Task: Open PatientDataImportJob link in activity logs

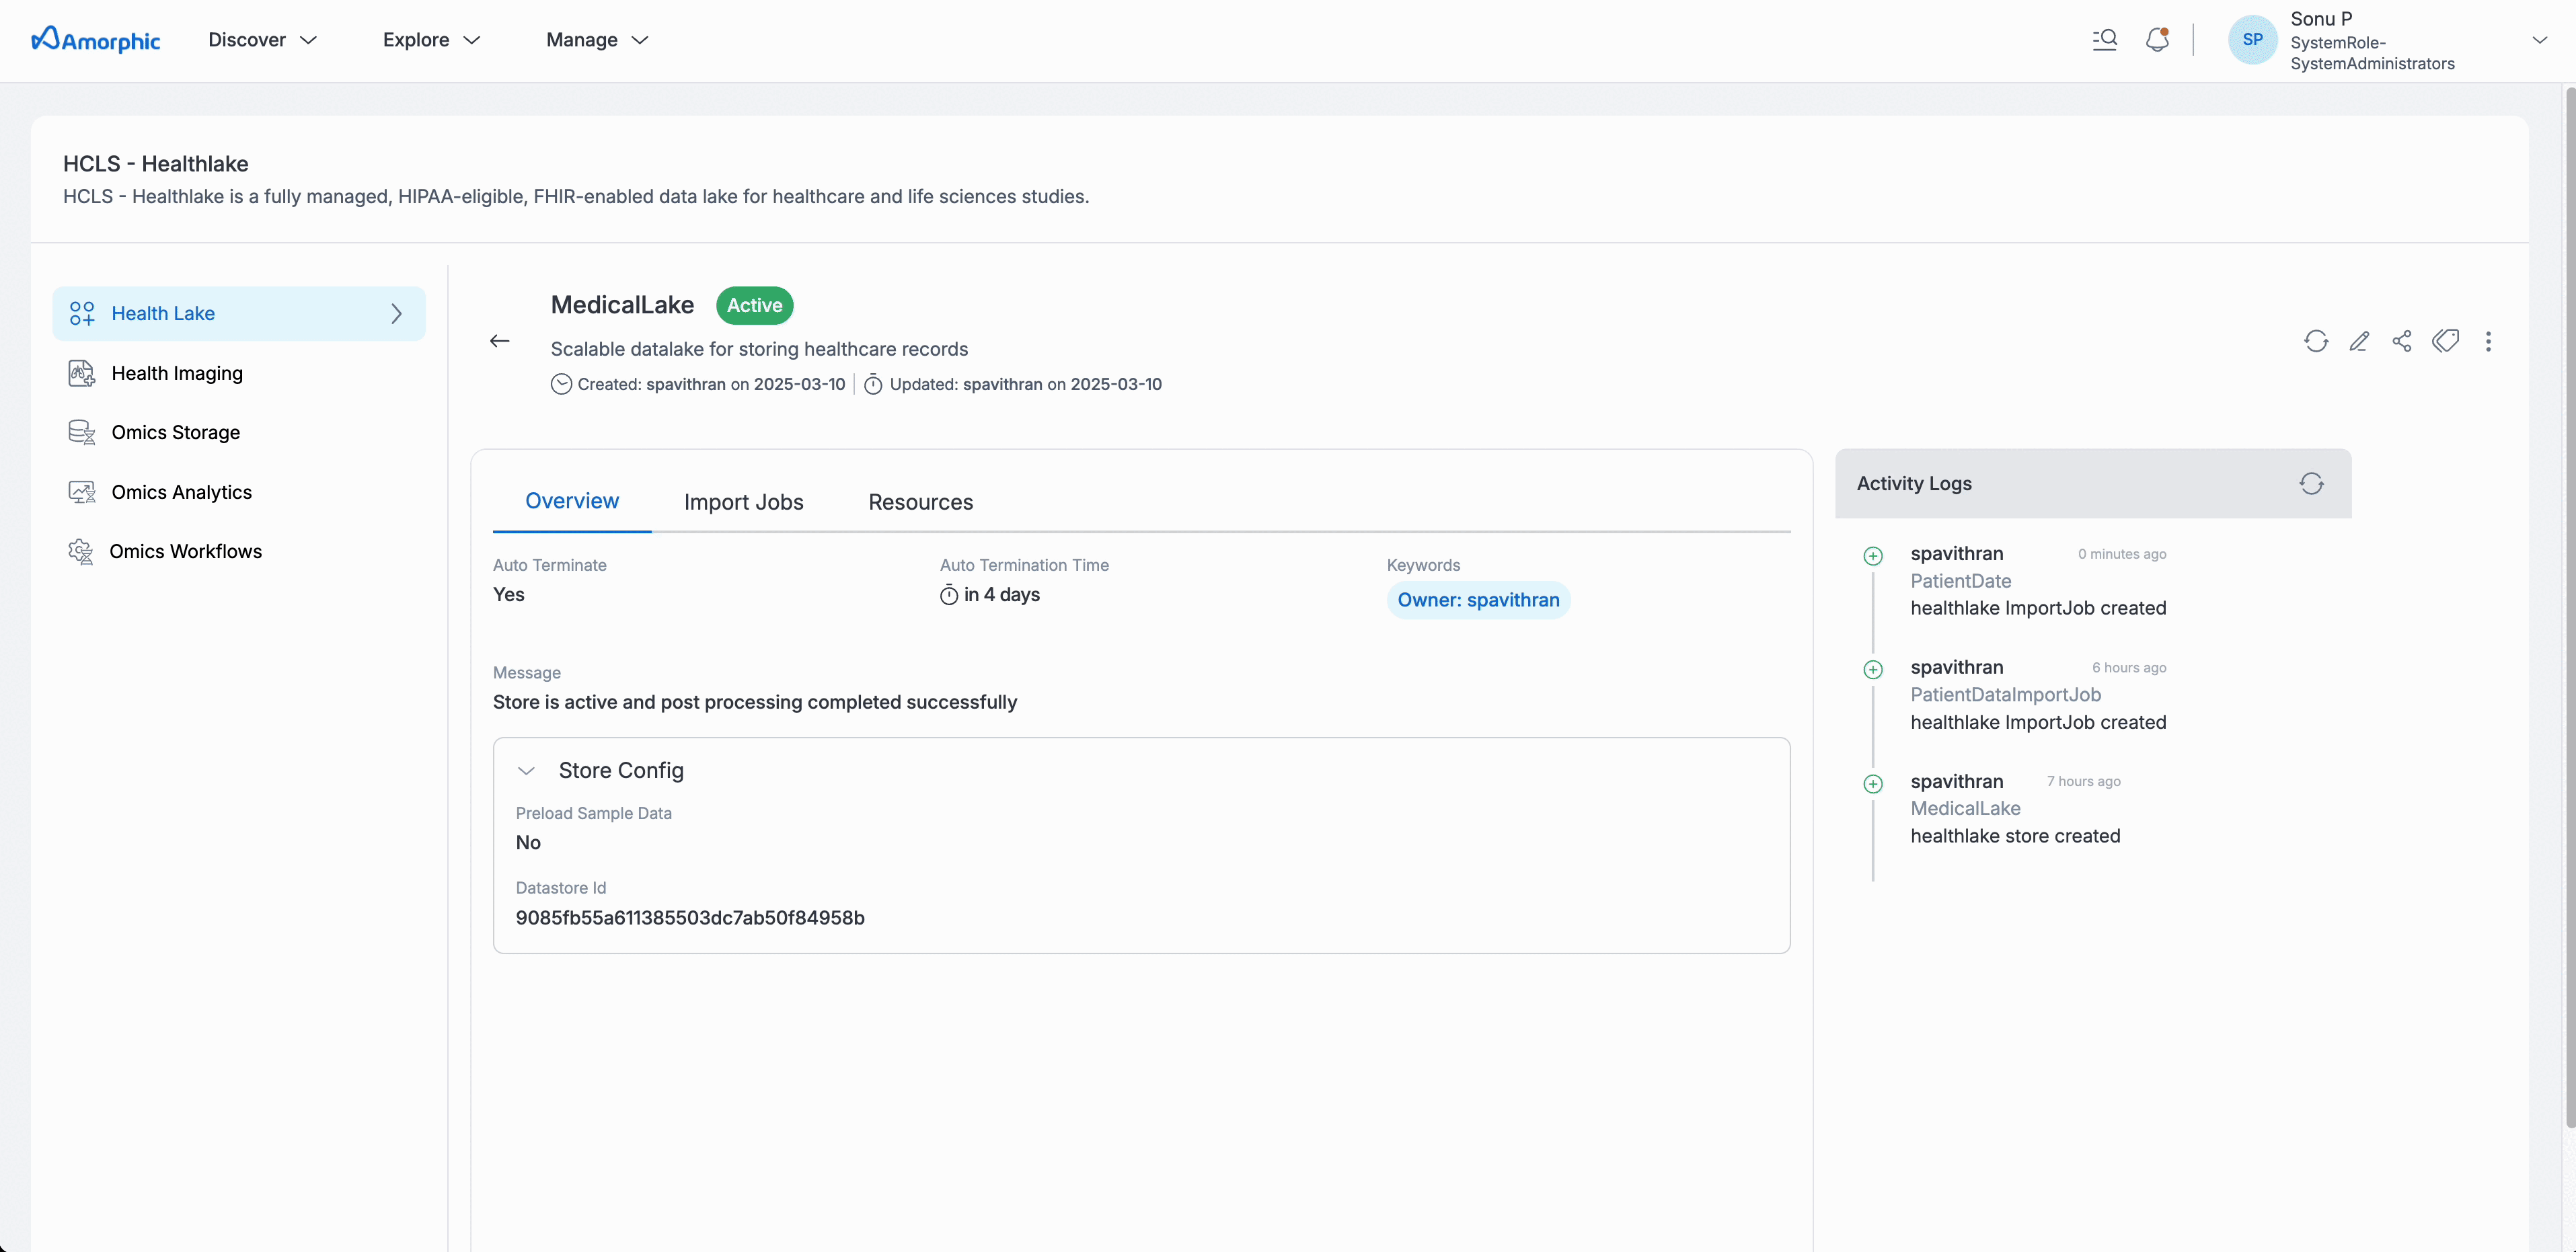Action: click(x=2005, y=695)
